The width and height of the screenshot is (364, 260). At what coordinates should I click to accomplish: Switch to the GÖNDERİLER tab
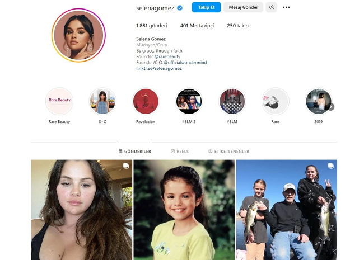135,152
